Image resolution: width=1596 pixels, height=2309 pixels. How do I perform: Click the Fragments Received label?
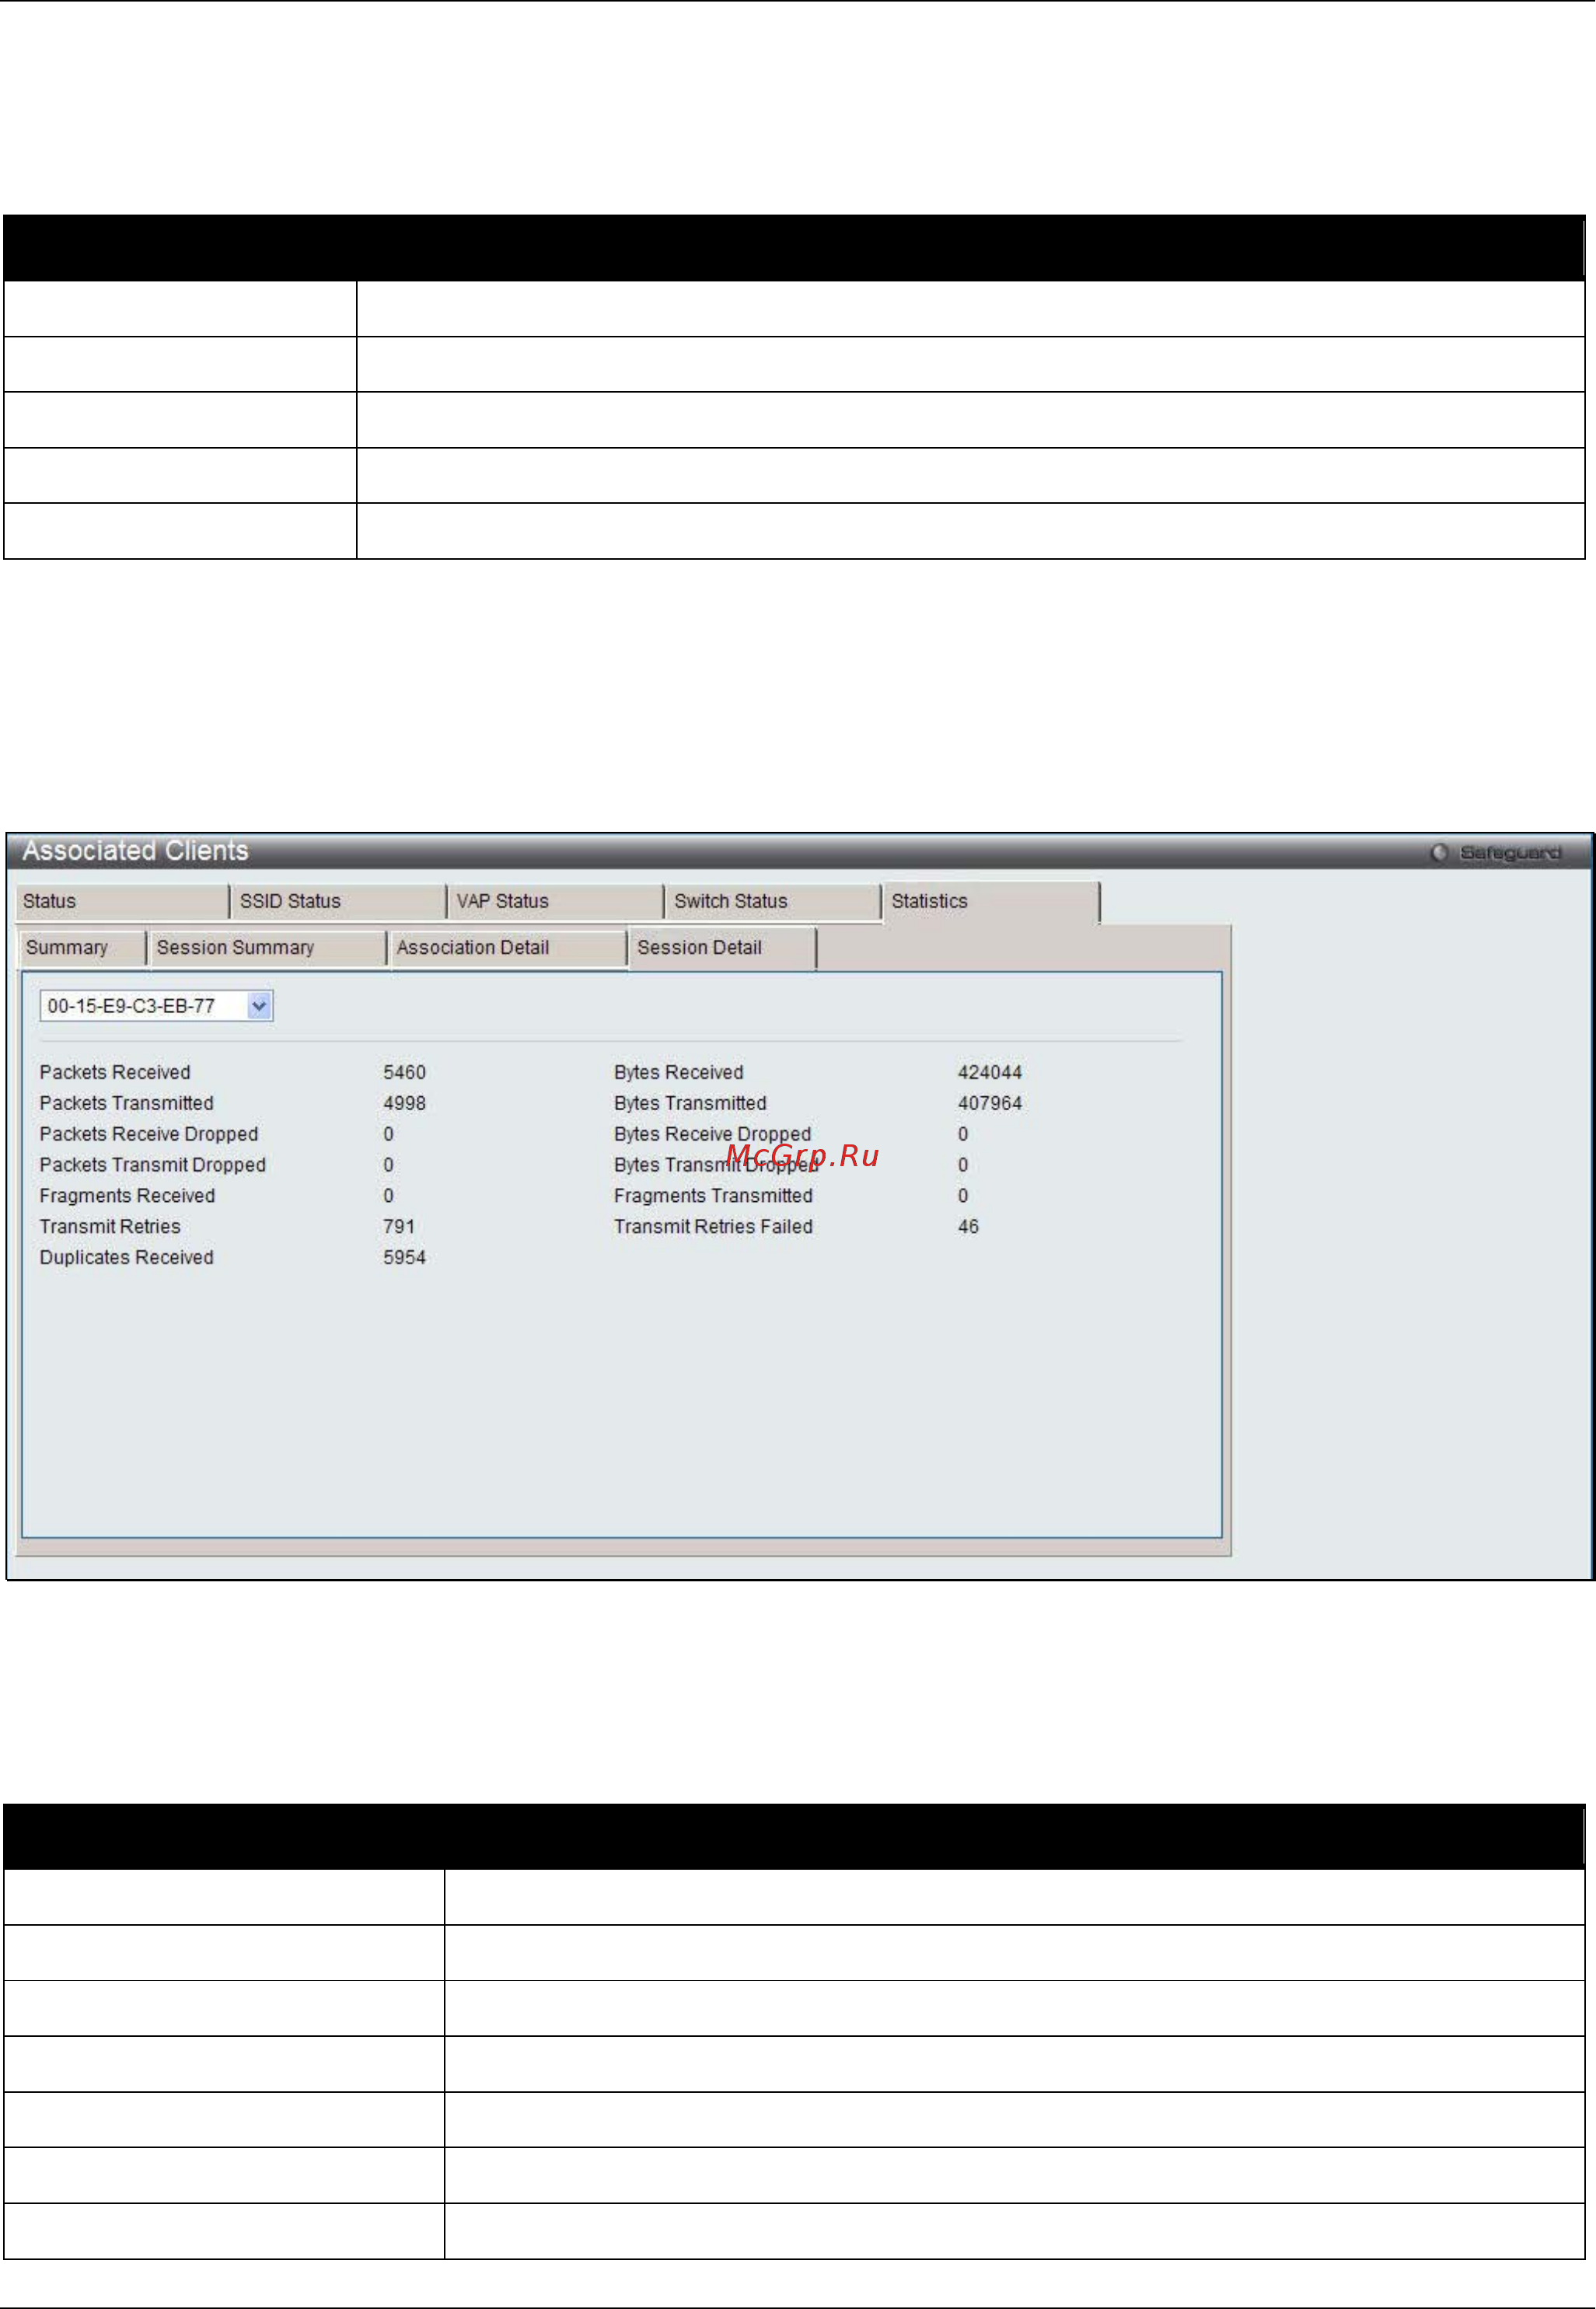click(127, 1196)
